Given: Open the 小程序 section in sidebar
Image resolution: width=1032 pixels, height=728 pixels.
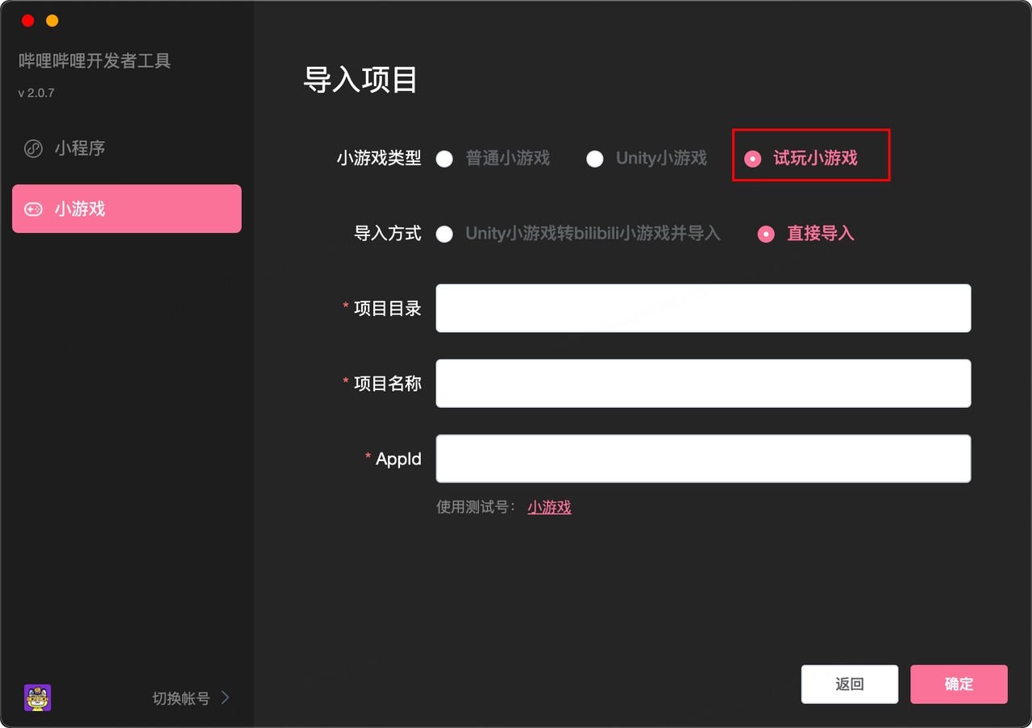Looking at the screenshot, I should tap(80, 149).
